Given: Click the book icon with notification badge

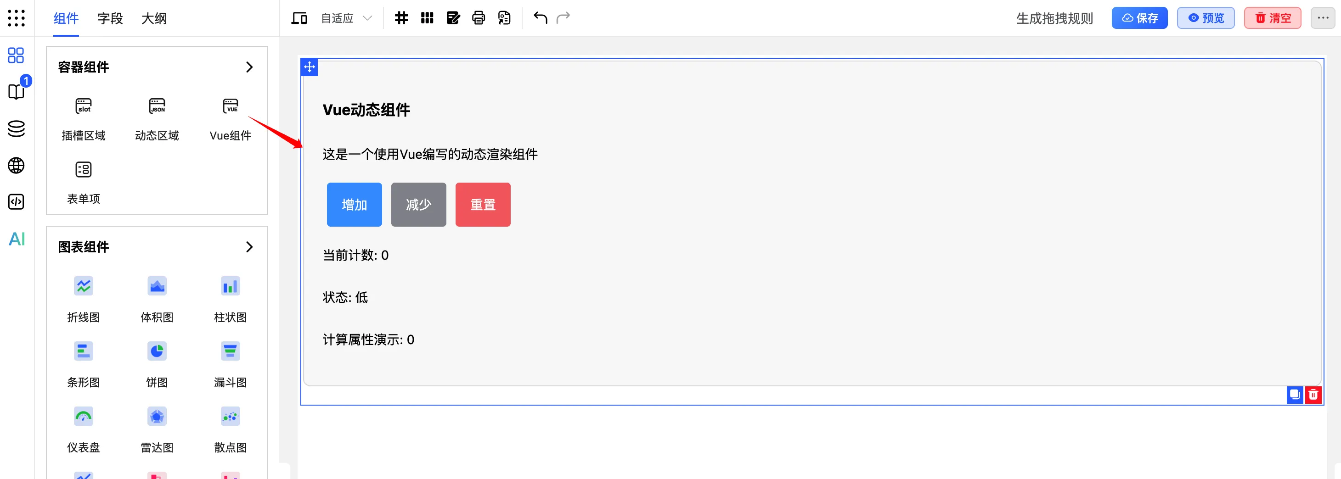Looking at the screenshot, I should pos(16,92).
